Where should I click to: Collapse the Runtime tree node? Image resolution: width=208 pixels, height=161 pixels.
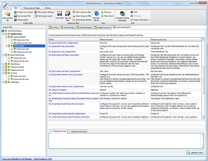coord(3,73)
